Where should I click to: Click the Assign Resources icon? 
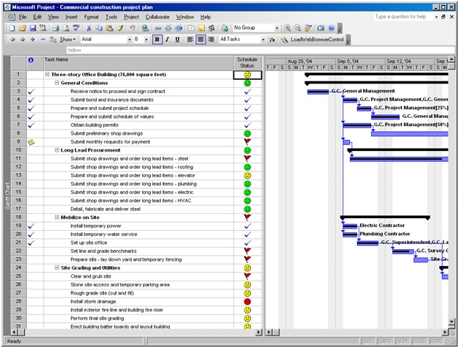(x=212, y=28)
